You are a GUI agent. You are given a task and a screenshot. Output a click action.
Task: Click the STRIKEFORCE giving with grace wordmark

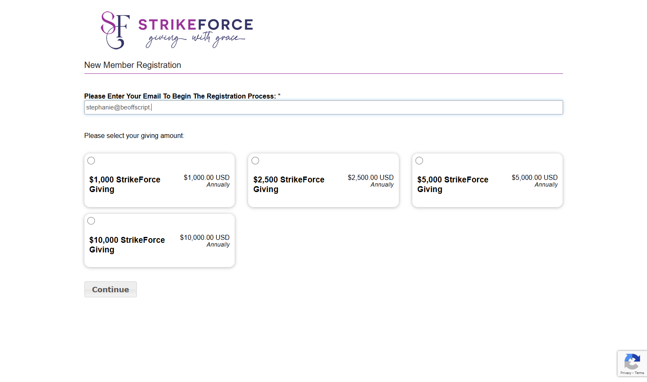tap(196, 33)
